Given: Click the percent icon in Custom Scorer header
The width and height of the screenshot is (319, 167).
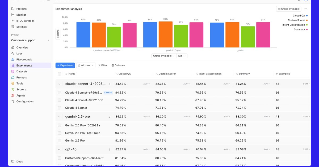Looking at the screenshot, I should (x=157, y=74).
